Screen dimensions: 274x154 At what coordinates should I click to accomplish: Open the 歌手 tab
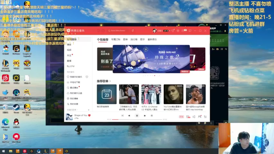point(142,39)
